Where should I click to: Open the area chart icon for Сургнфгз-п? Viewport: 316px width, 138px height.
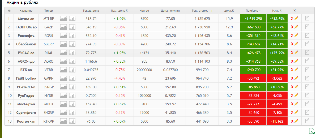[x=63, y=113]
